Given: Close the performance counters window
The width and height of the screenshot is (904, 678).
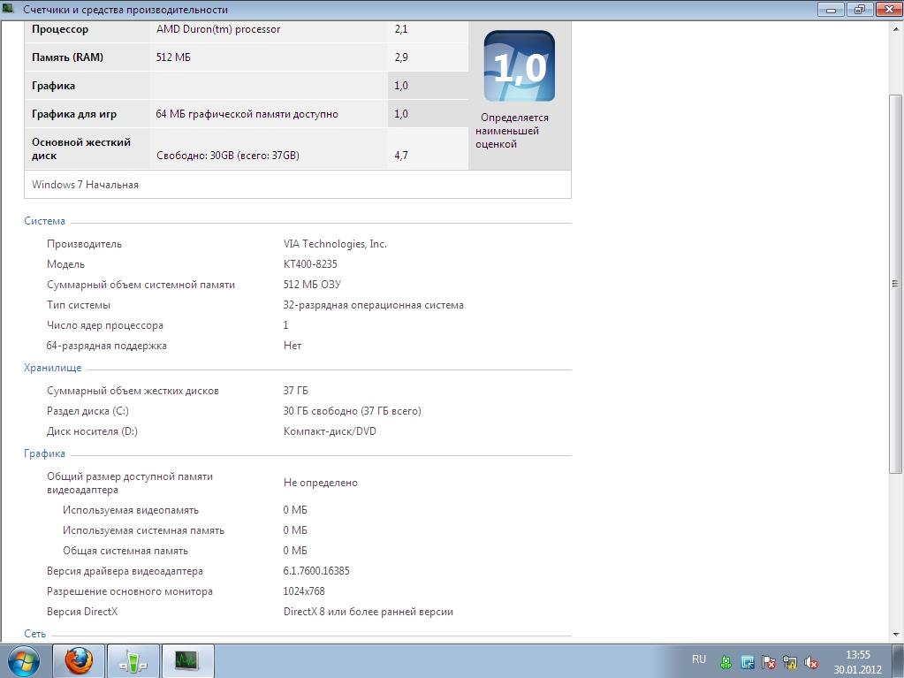Looking at the screenshot, I should (888, 9).
